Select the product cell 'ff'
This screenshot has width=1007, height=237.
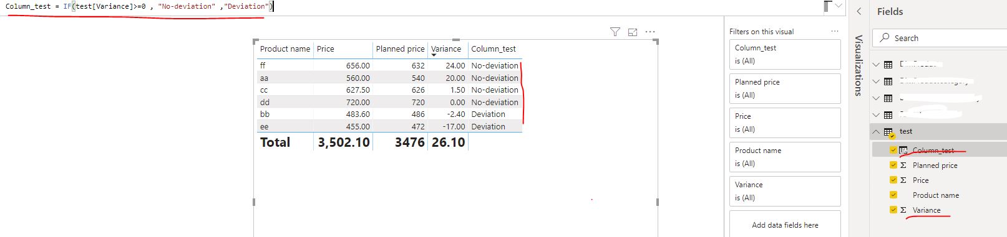(x=263, y=65)
